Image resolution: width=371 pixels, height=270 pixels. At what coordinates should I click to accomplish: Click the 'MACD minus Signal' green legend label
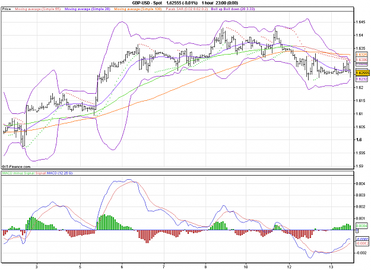pyautogui.click(x=18, y=173)
